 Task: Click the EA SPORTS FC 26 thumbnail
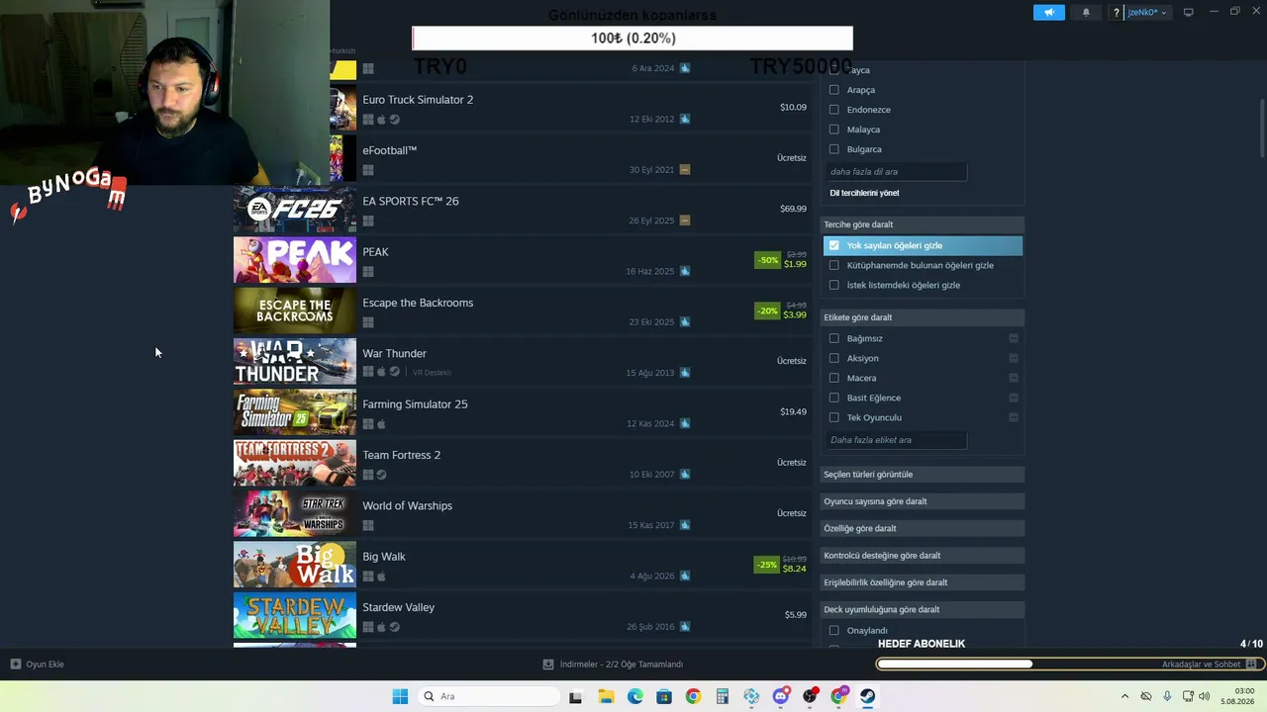(295, 209)
